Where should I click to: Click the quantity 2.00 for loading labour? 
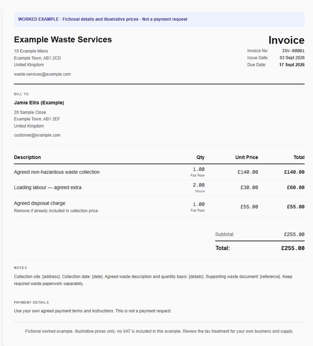[199, 185]
